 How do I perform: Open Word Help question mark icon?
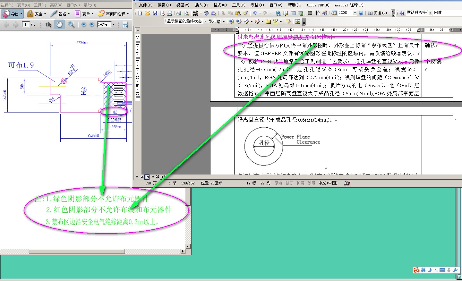pyautogui.click(x=361, y=13)
